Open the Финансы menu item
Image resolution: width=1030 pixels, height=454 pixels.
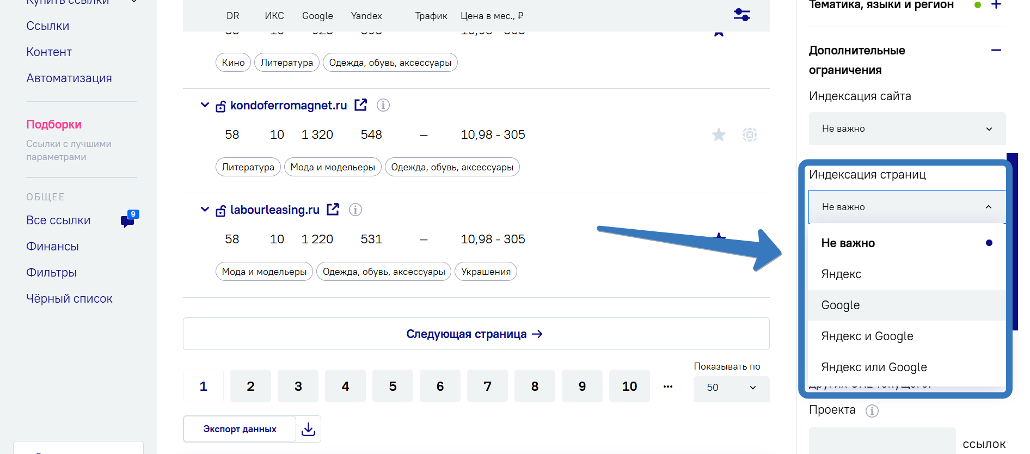point(52,247)
